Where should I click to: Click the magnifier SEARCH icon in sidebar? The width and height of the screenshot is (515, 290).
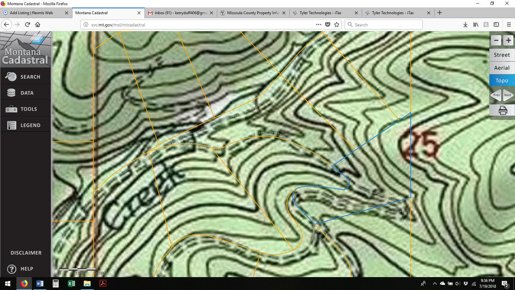[x=11, y=77]
